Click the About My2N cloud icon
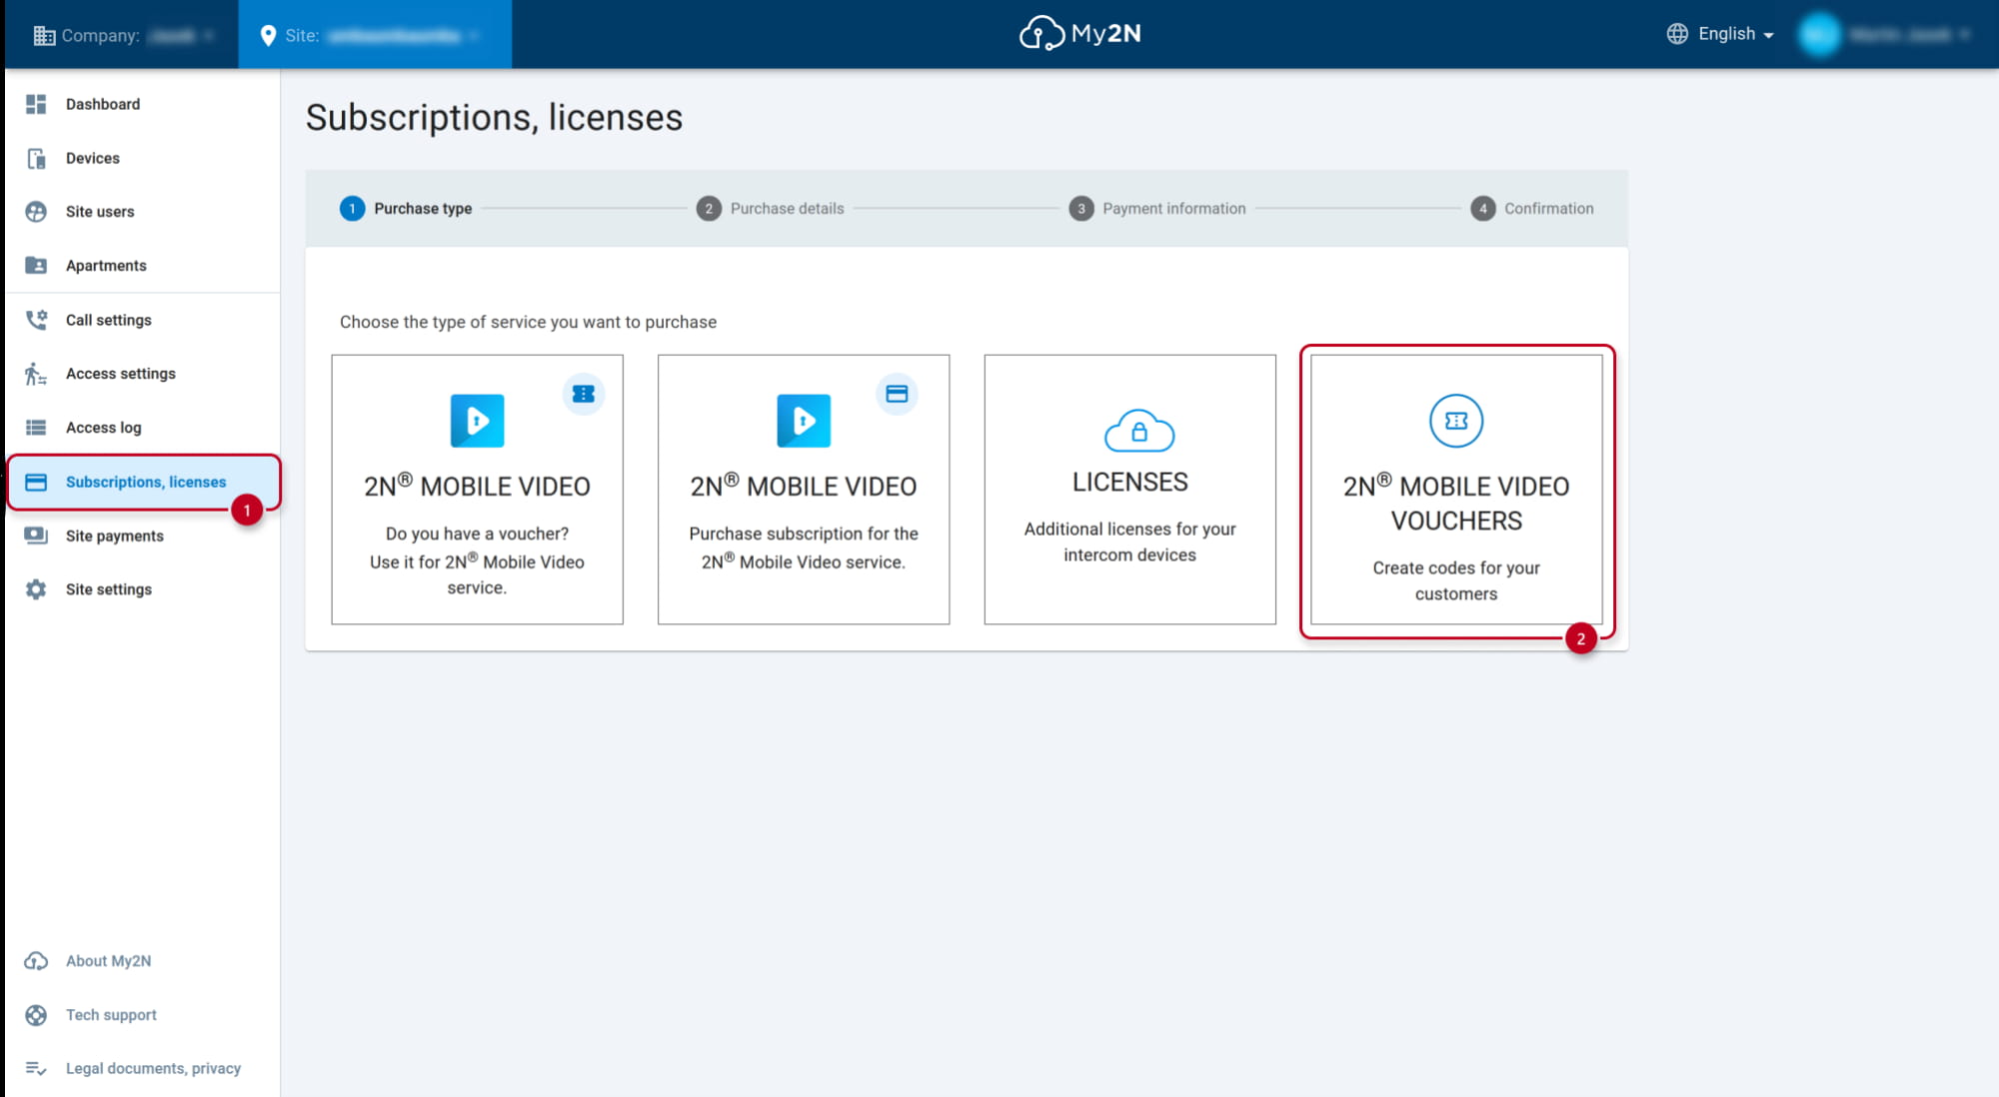The image size is (1999, 1097). click(36, 961)
